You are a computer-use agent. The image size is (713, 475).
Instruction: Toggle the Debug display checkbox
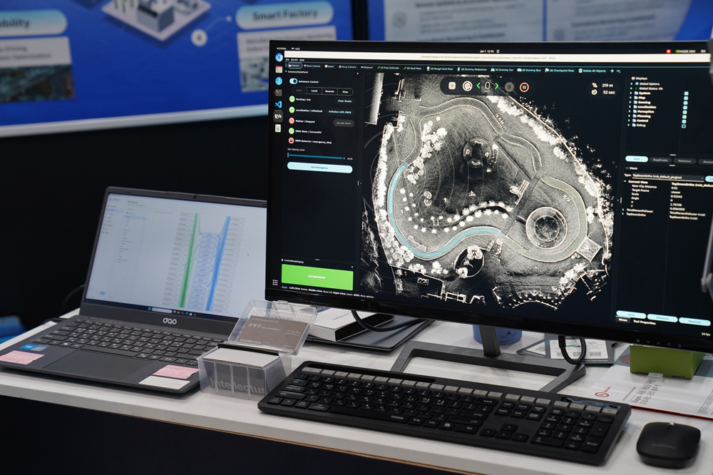(x=684, y=126)
